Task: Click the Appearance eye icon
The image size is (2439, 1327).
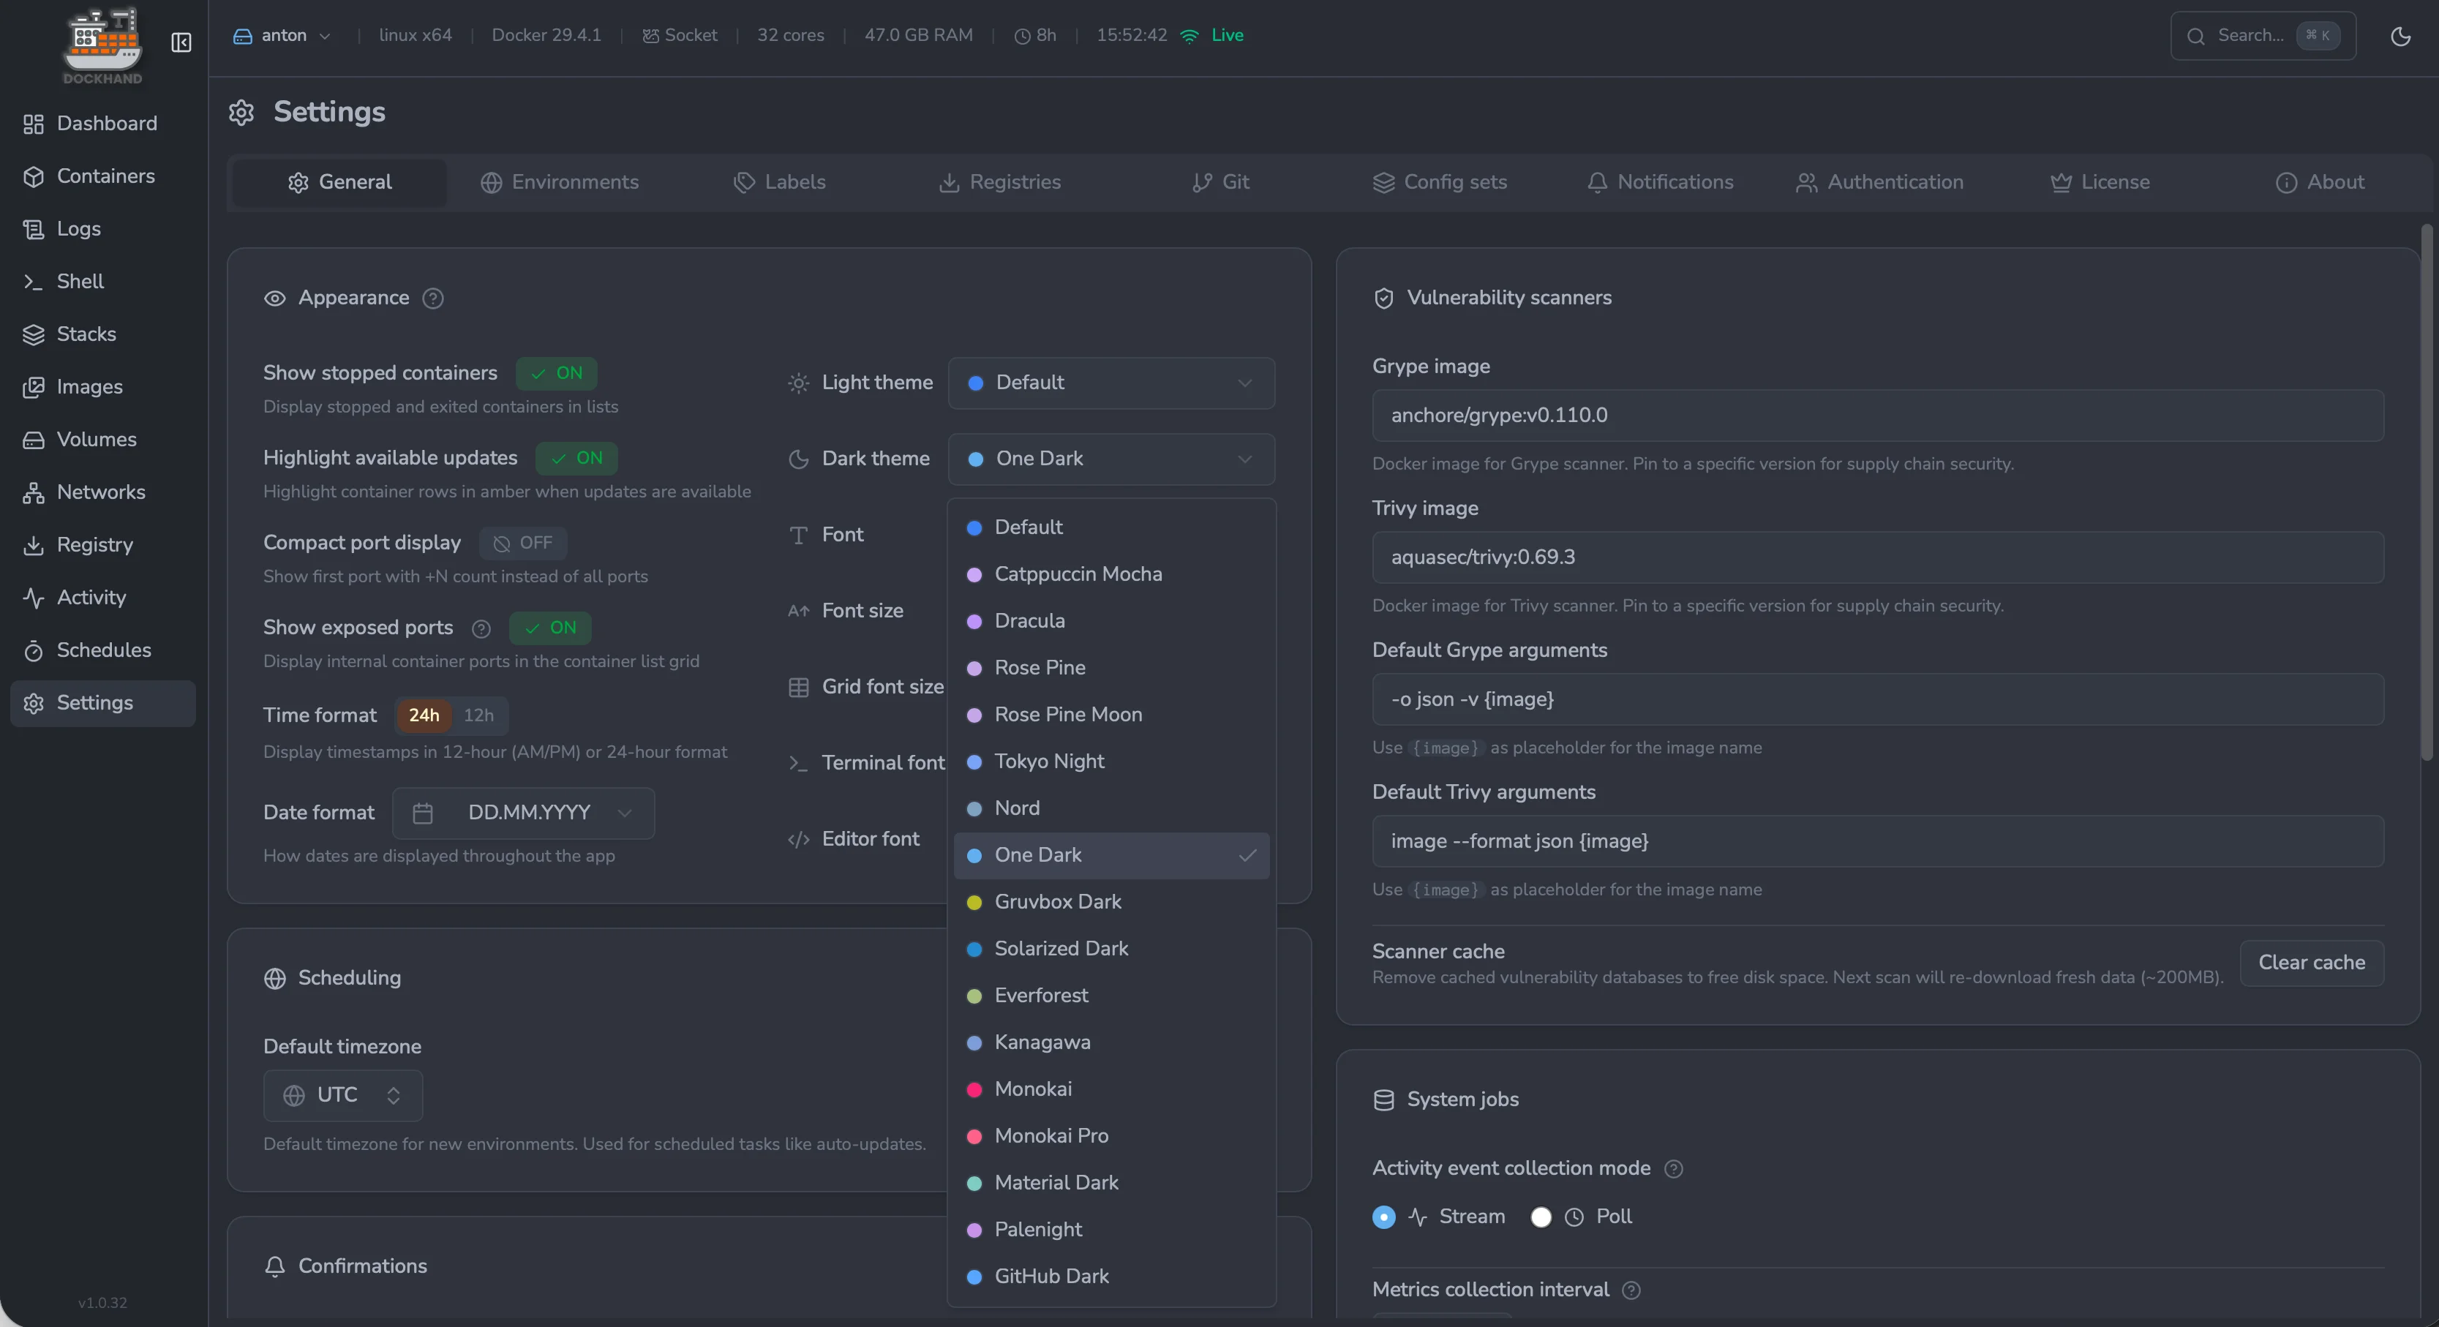Action: point(274,298)
